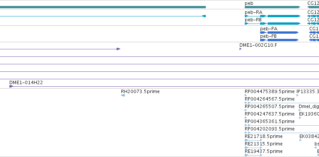The image size is (319, 157).
Task: Select the EK03842 arrow glyph
Action: (x=301, y=140)
